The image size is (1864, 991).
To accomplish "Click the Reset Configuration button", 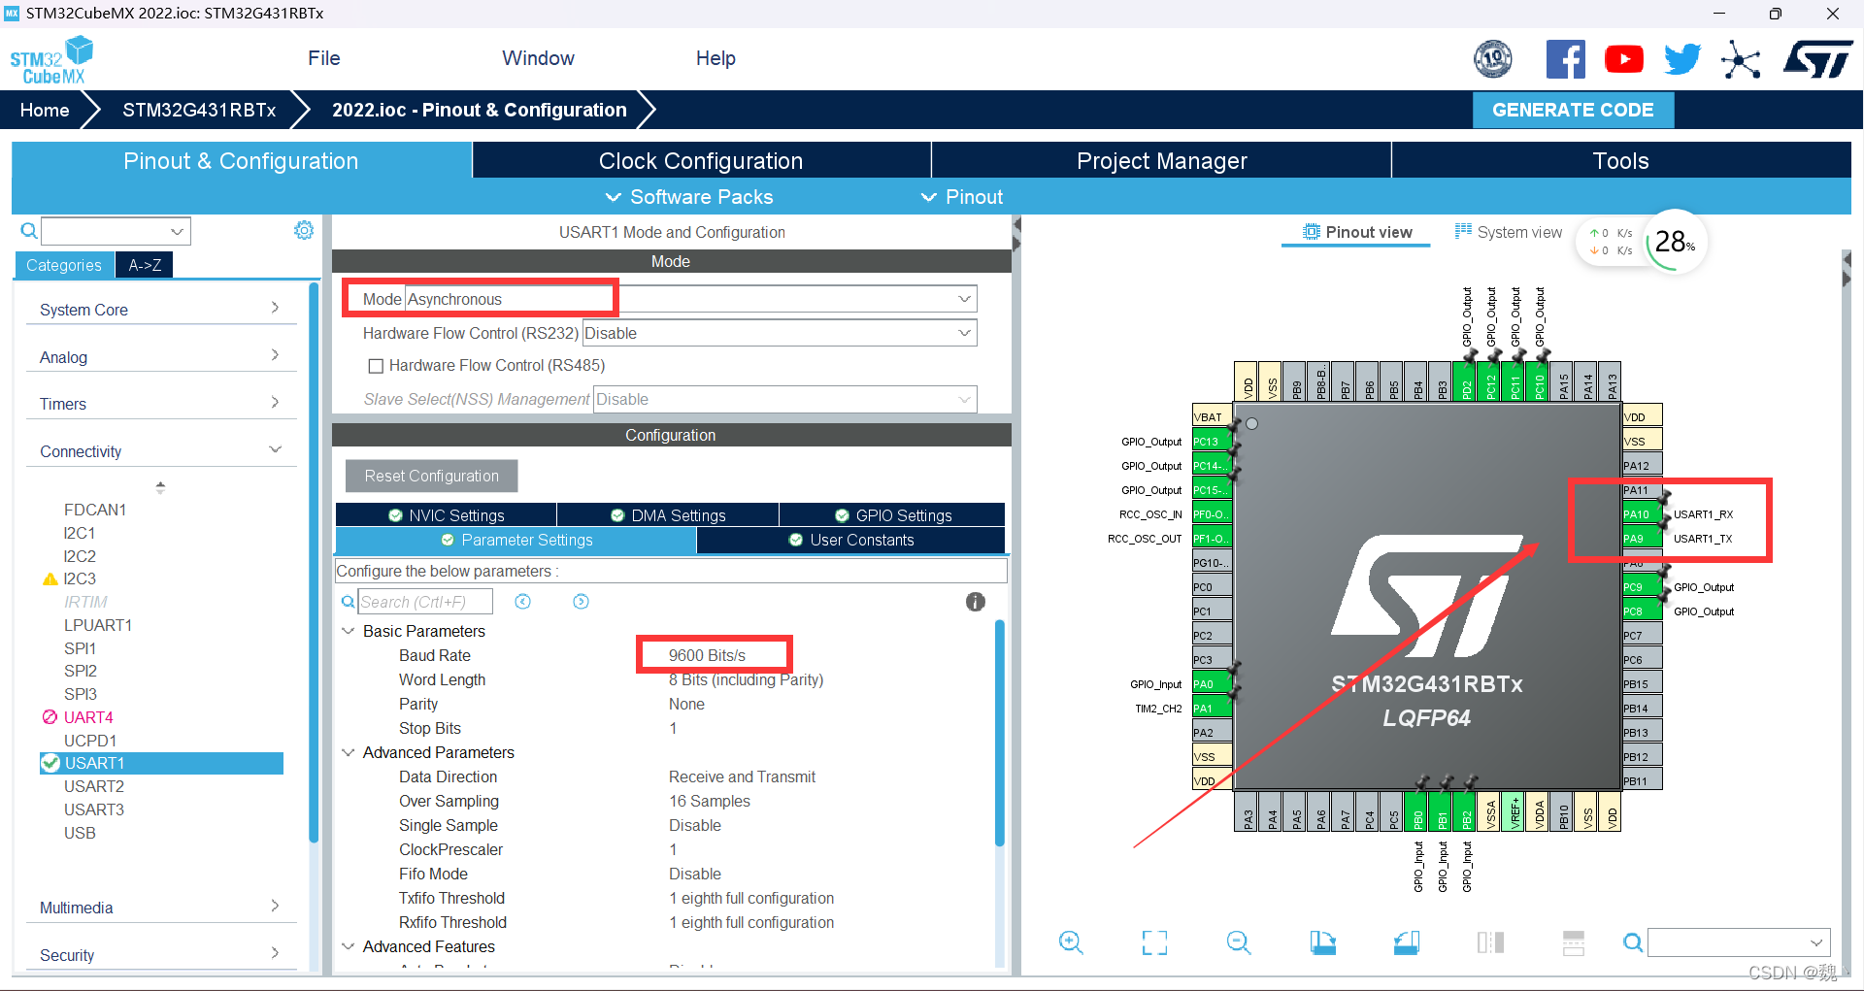I will (x=431, y=476).
